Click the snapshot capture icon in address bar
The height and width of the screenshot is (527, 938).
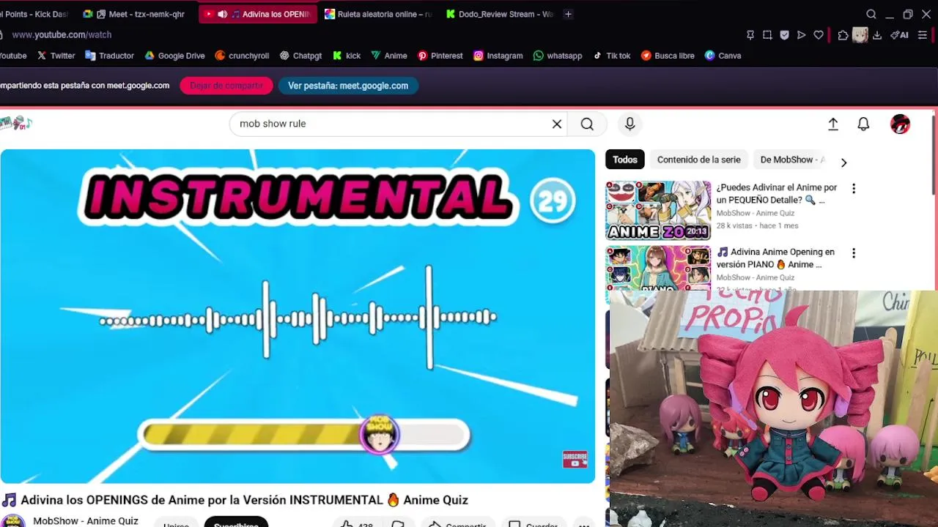pos(767,34)
